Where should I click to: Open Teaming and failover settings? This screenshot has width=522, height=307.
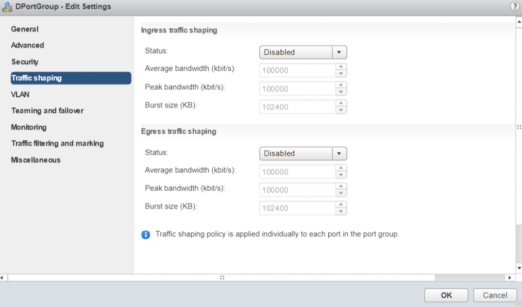(x=47, y=111)
